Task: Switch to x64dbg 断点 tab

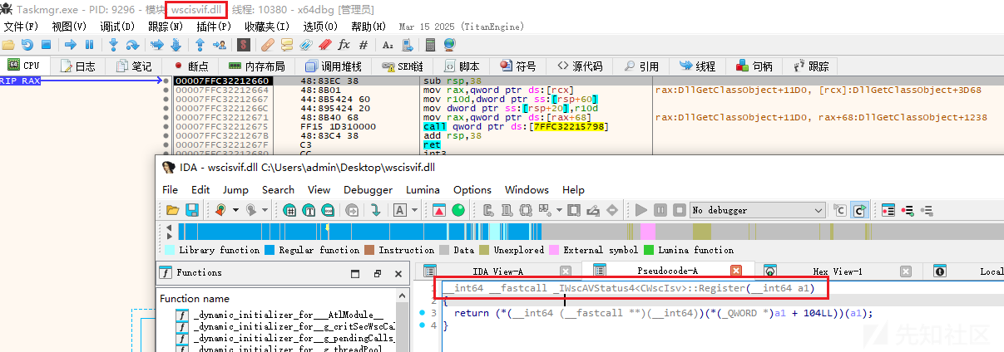Action: (190, 66)
